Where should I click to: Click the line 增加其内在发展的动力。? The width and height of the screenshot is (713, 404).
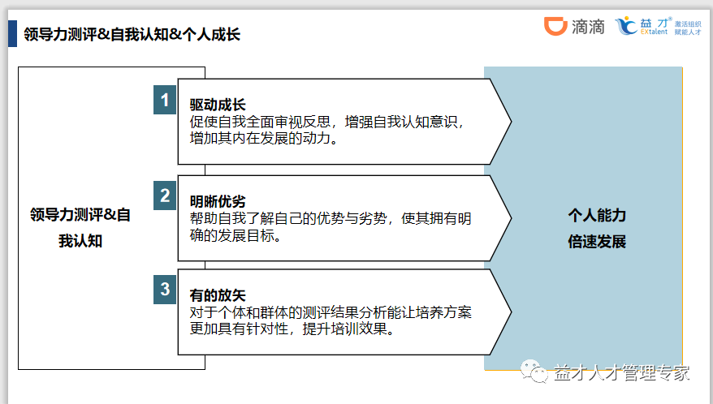264,138
